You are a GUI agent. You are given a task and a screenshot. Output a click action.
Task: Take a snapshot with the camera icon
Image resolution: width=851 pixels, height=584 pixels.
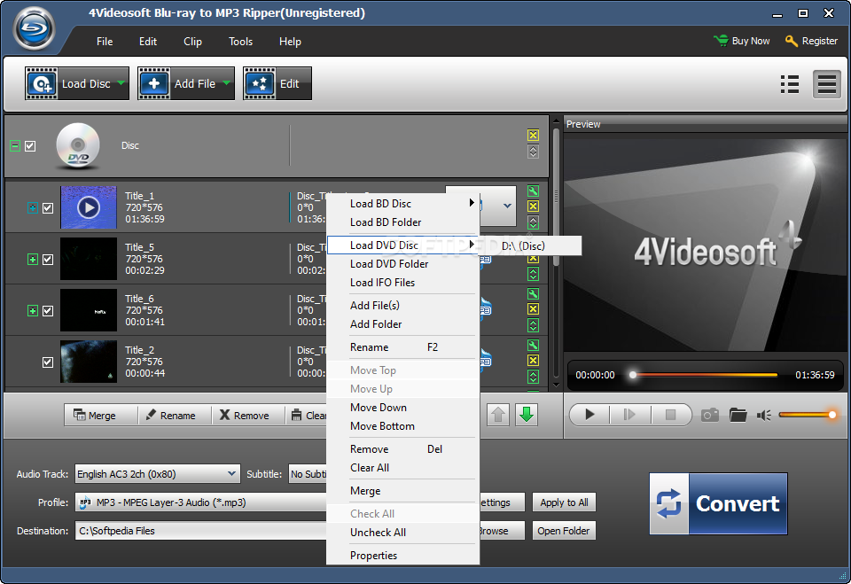click(710, 416)
